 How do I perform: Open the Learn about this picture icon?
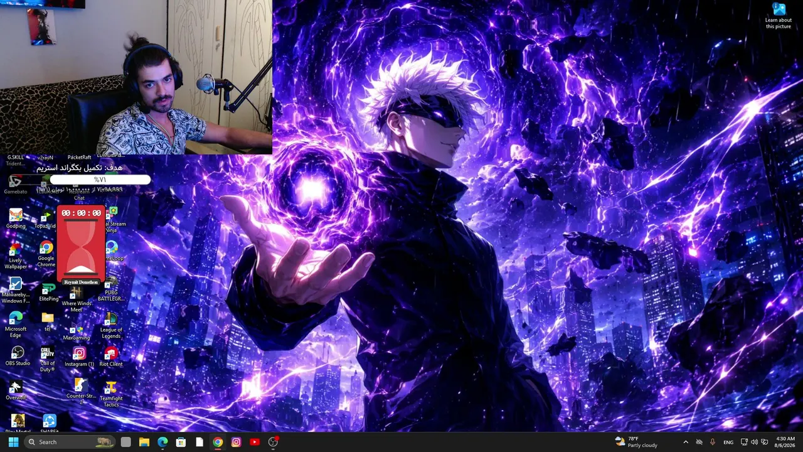(779, 16)
